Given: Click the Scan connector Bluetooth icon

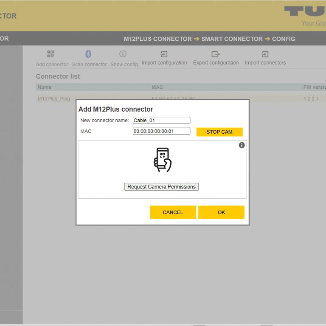Looking at the screenshot, I should click(88, 54).
